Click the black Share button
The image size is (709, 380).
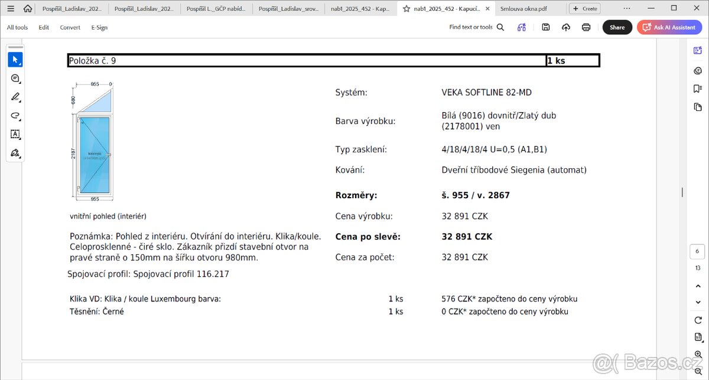pos(617,27)
